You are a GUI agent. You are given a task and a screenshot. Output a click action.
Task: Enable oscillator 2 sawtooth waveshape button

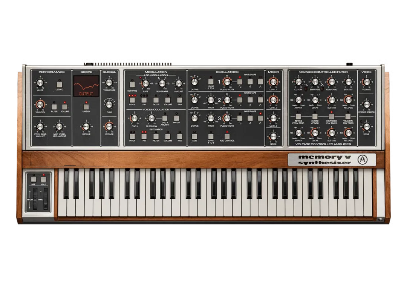pyautogui.click(x=250, y=100)
